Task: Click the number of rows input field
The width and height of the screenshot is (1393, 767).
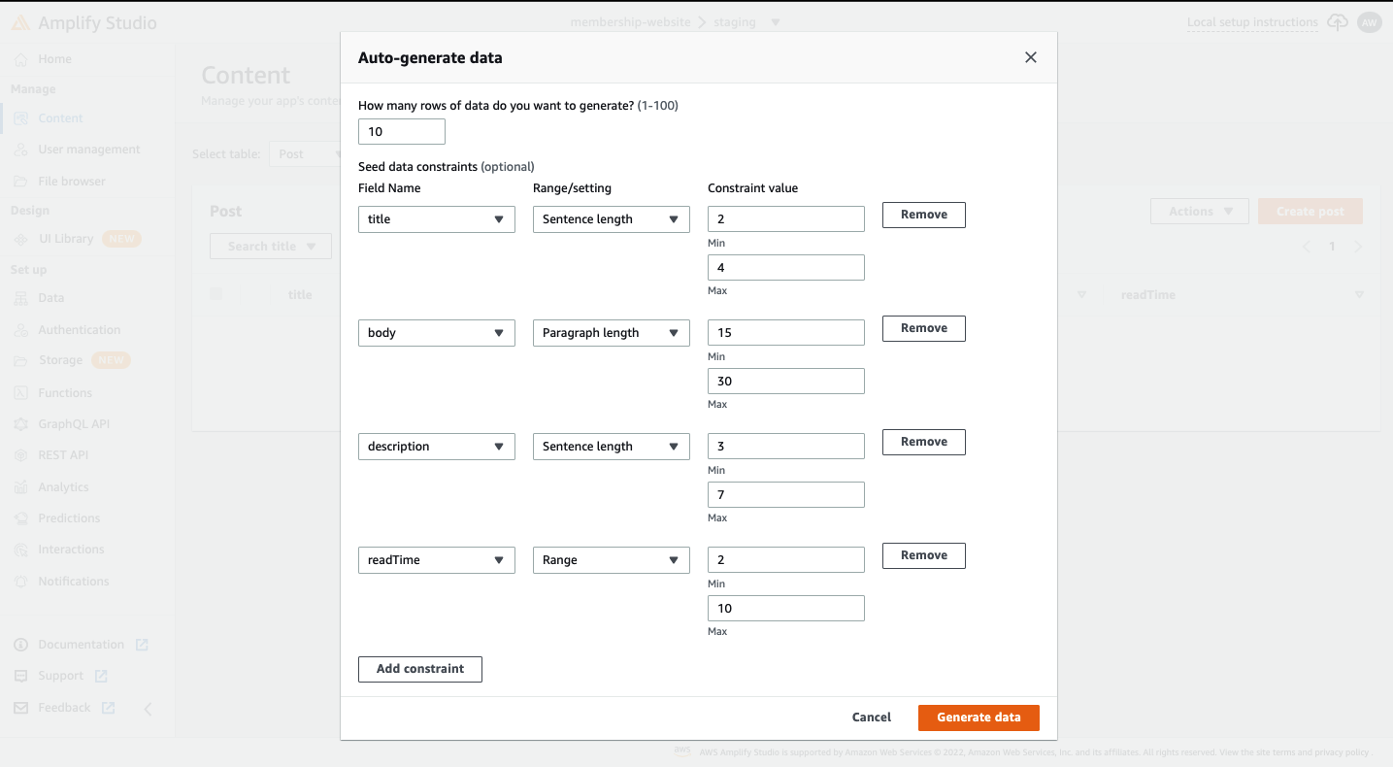Action: pos(402,132)
